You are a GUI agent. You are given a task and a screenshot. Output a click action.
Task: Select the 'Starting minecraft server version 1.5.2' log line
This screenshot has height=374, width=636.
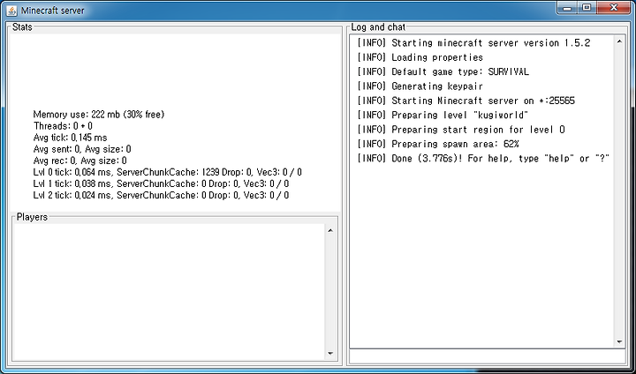coord(473,43)
